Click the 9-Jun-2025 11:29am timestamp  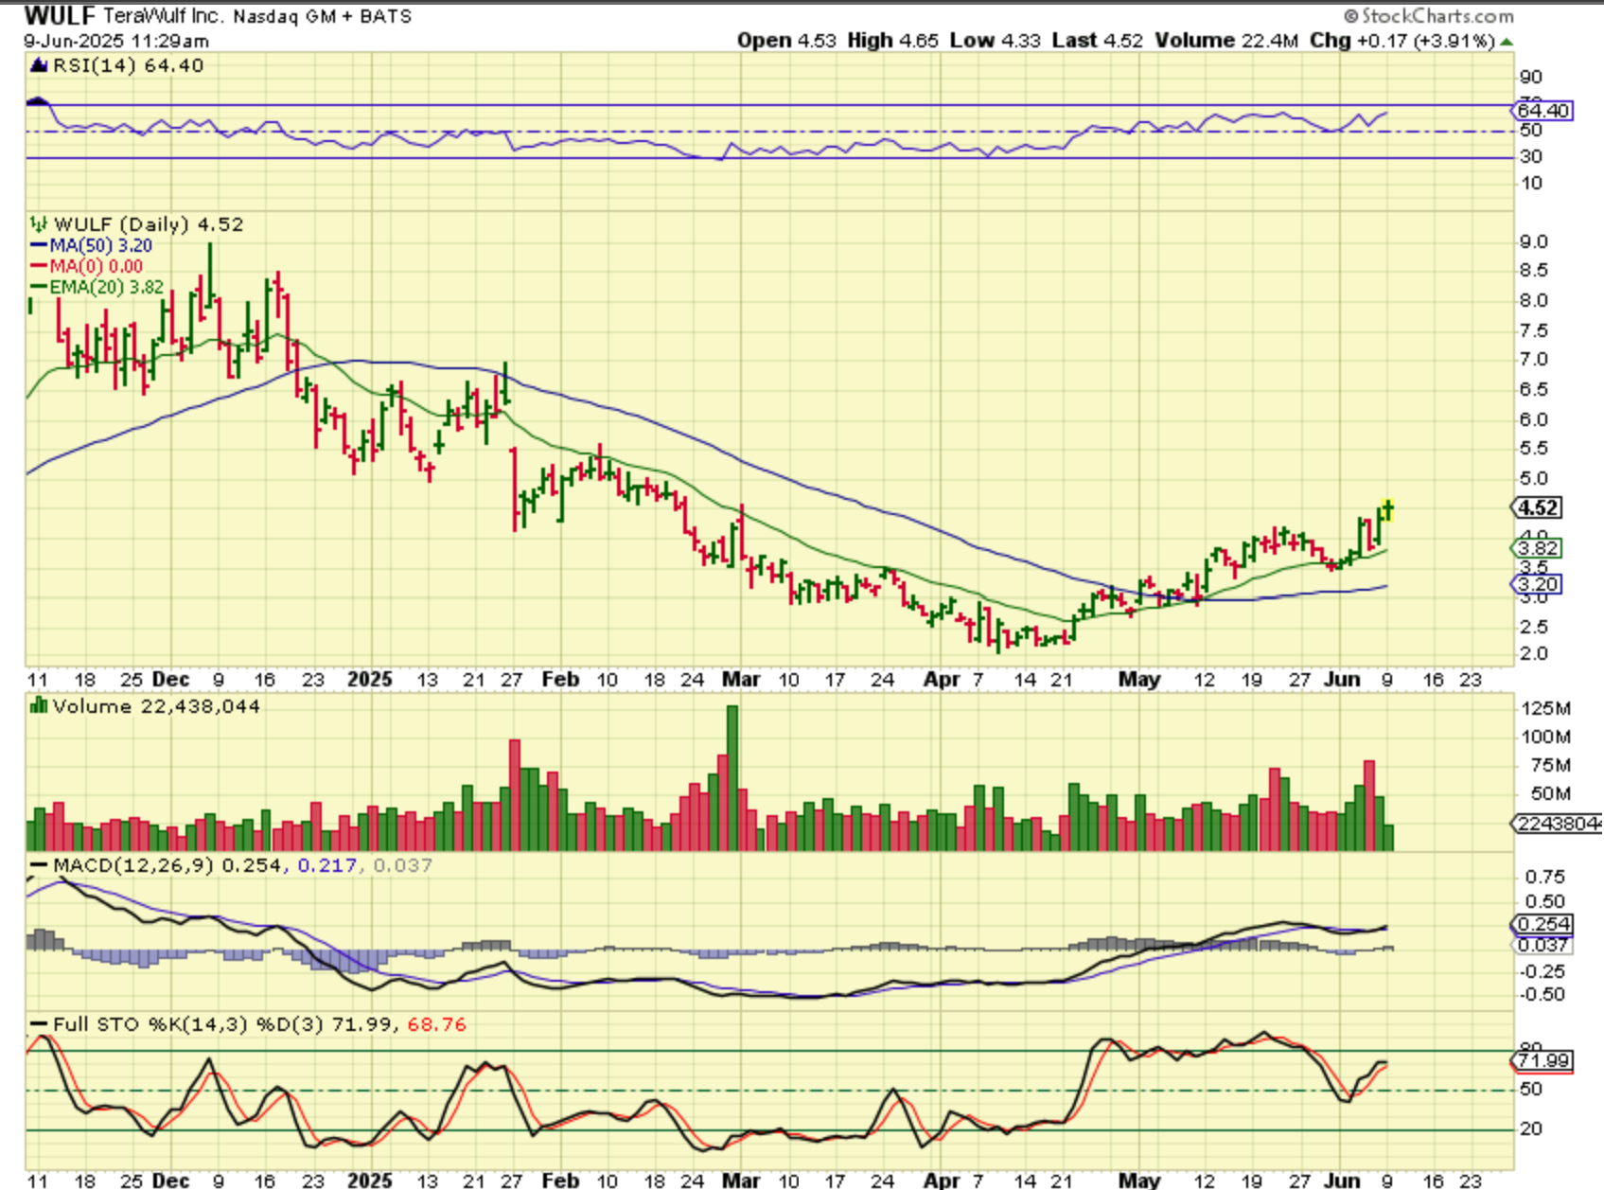point(116,41)
